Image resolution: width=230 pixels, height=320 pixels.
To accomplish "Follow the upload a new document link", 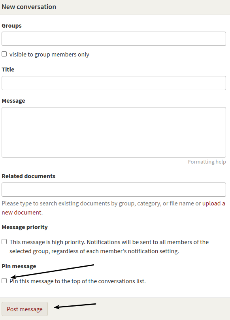I will (113, 208).
